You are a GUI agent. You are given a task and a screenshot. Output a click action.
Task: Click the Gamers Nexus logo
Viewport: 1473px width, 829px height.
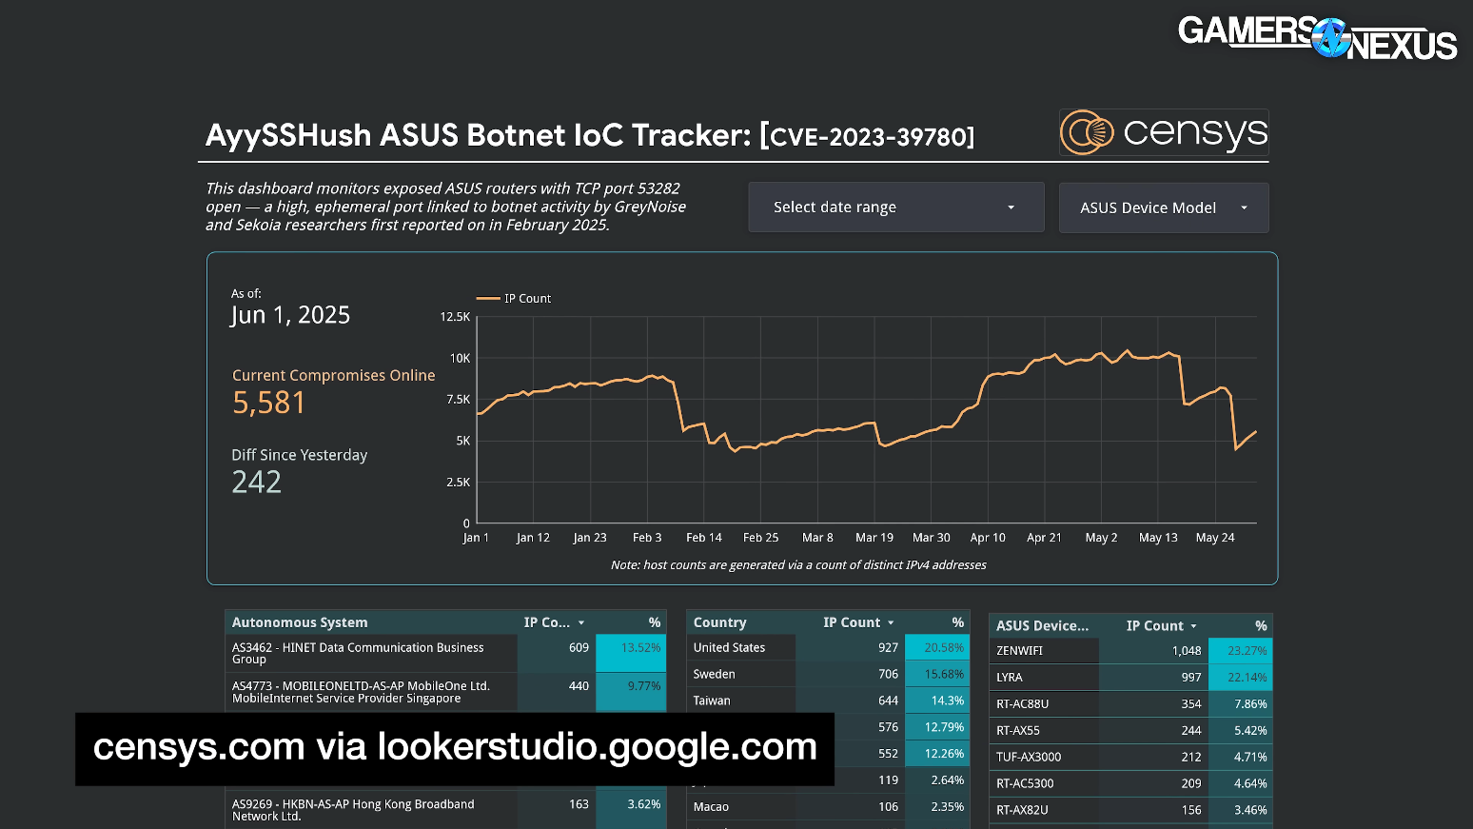click(1317, 38)
